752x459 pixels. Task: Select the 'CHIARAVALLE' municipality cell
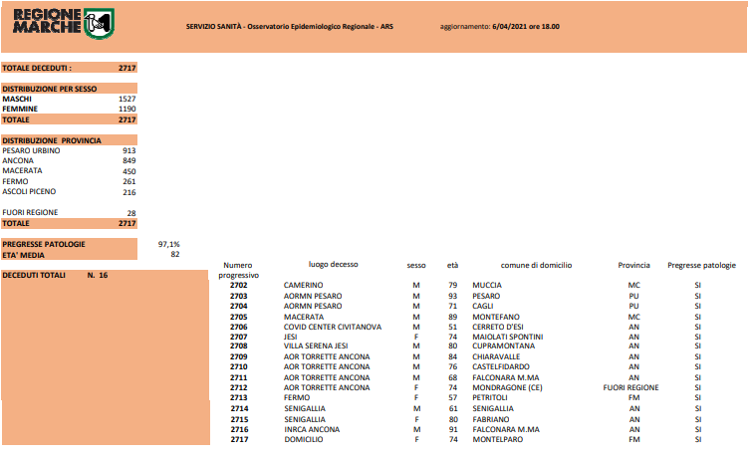tap(496, 356)
